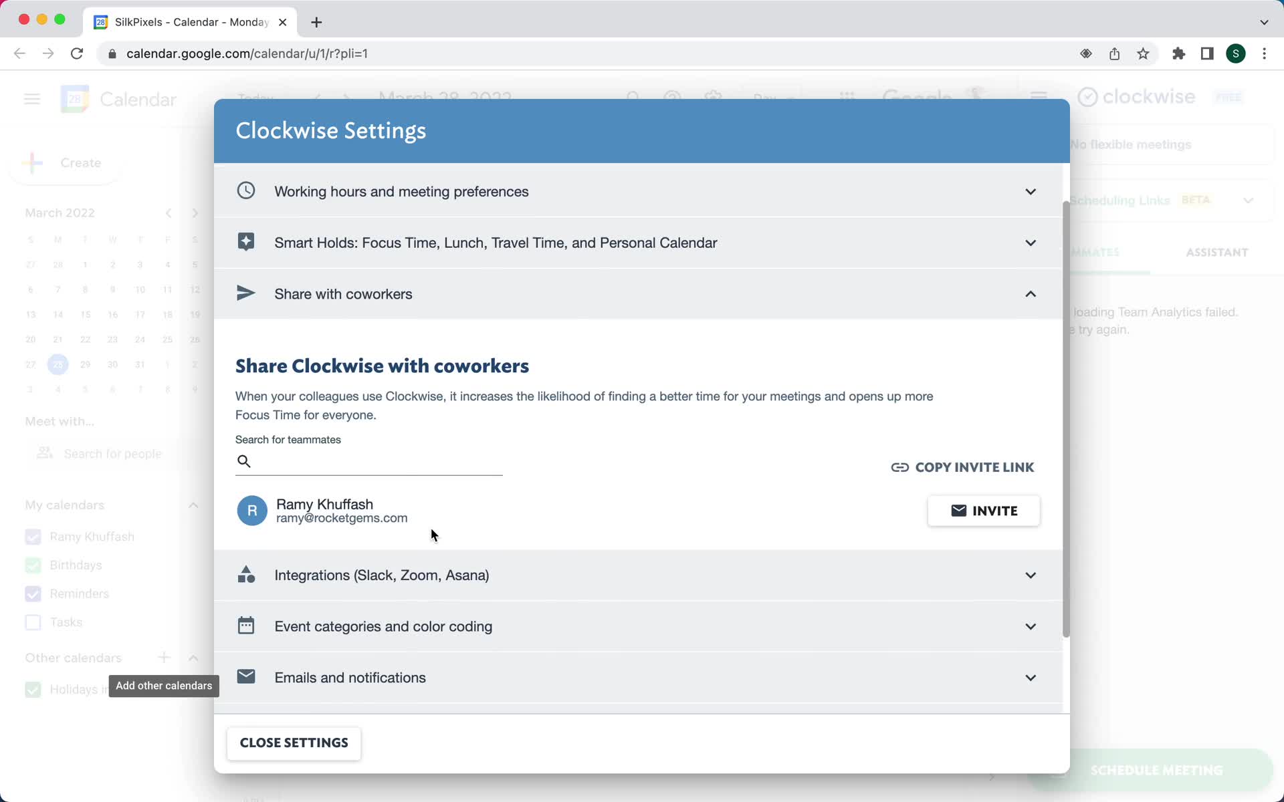Click the browser back arrow
The height and width of the screenshot is (802, 1284).
pos(19,53)
